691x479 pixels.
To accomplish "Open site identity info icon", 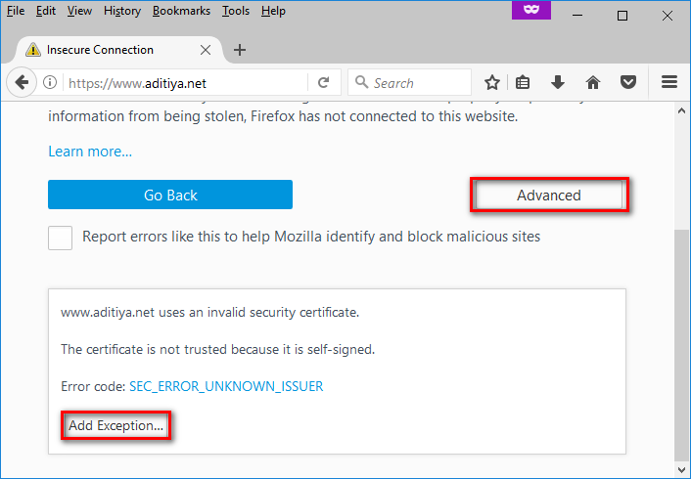I will click(50, 83).
